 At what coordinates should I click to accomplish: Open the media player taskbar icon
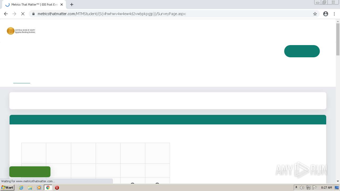(x=39, y=188)
